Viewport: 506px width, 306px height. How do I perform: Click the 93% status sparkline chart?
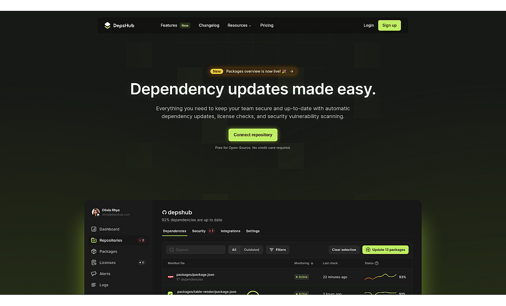coord(381,277)
